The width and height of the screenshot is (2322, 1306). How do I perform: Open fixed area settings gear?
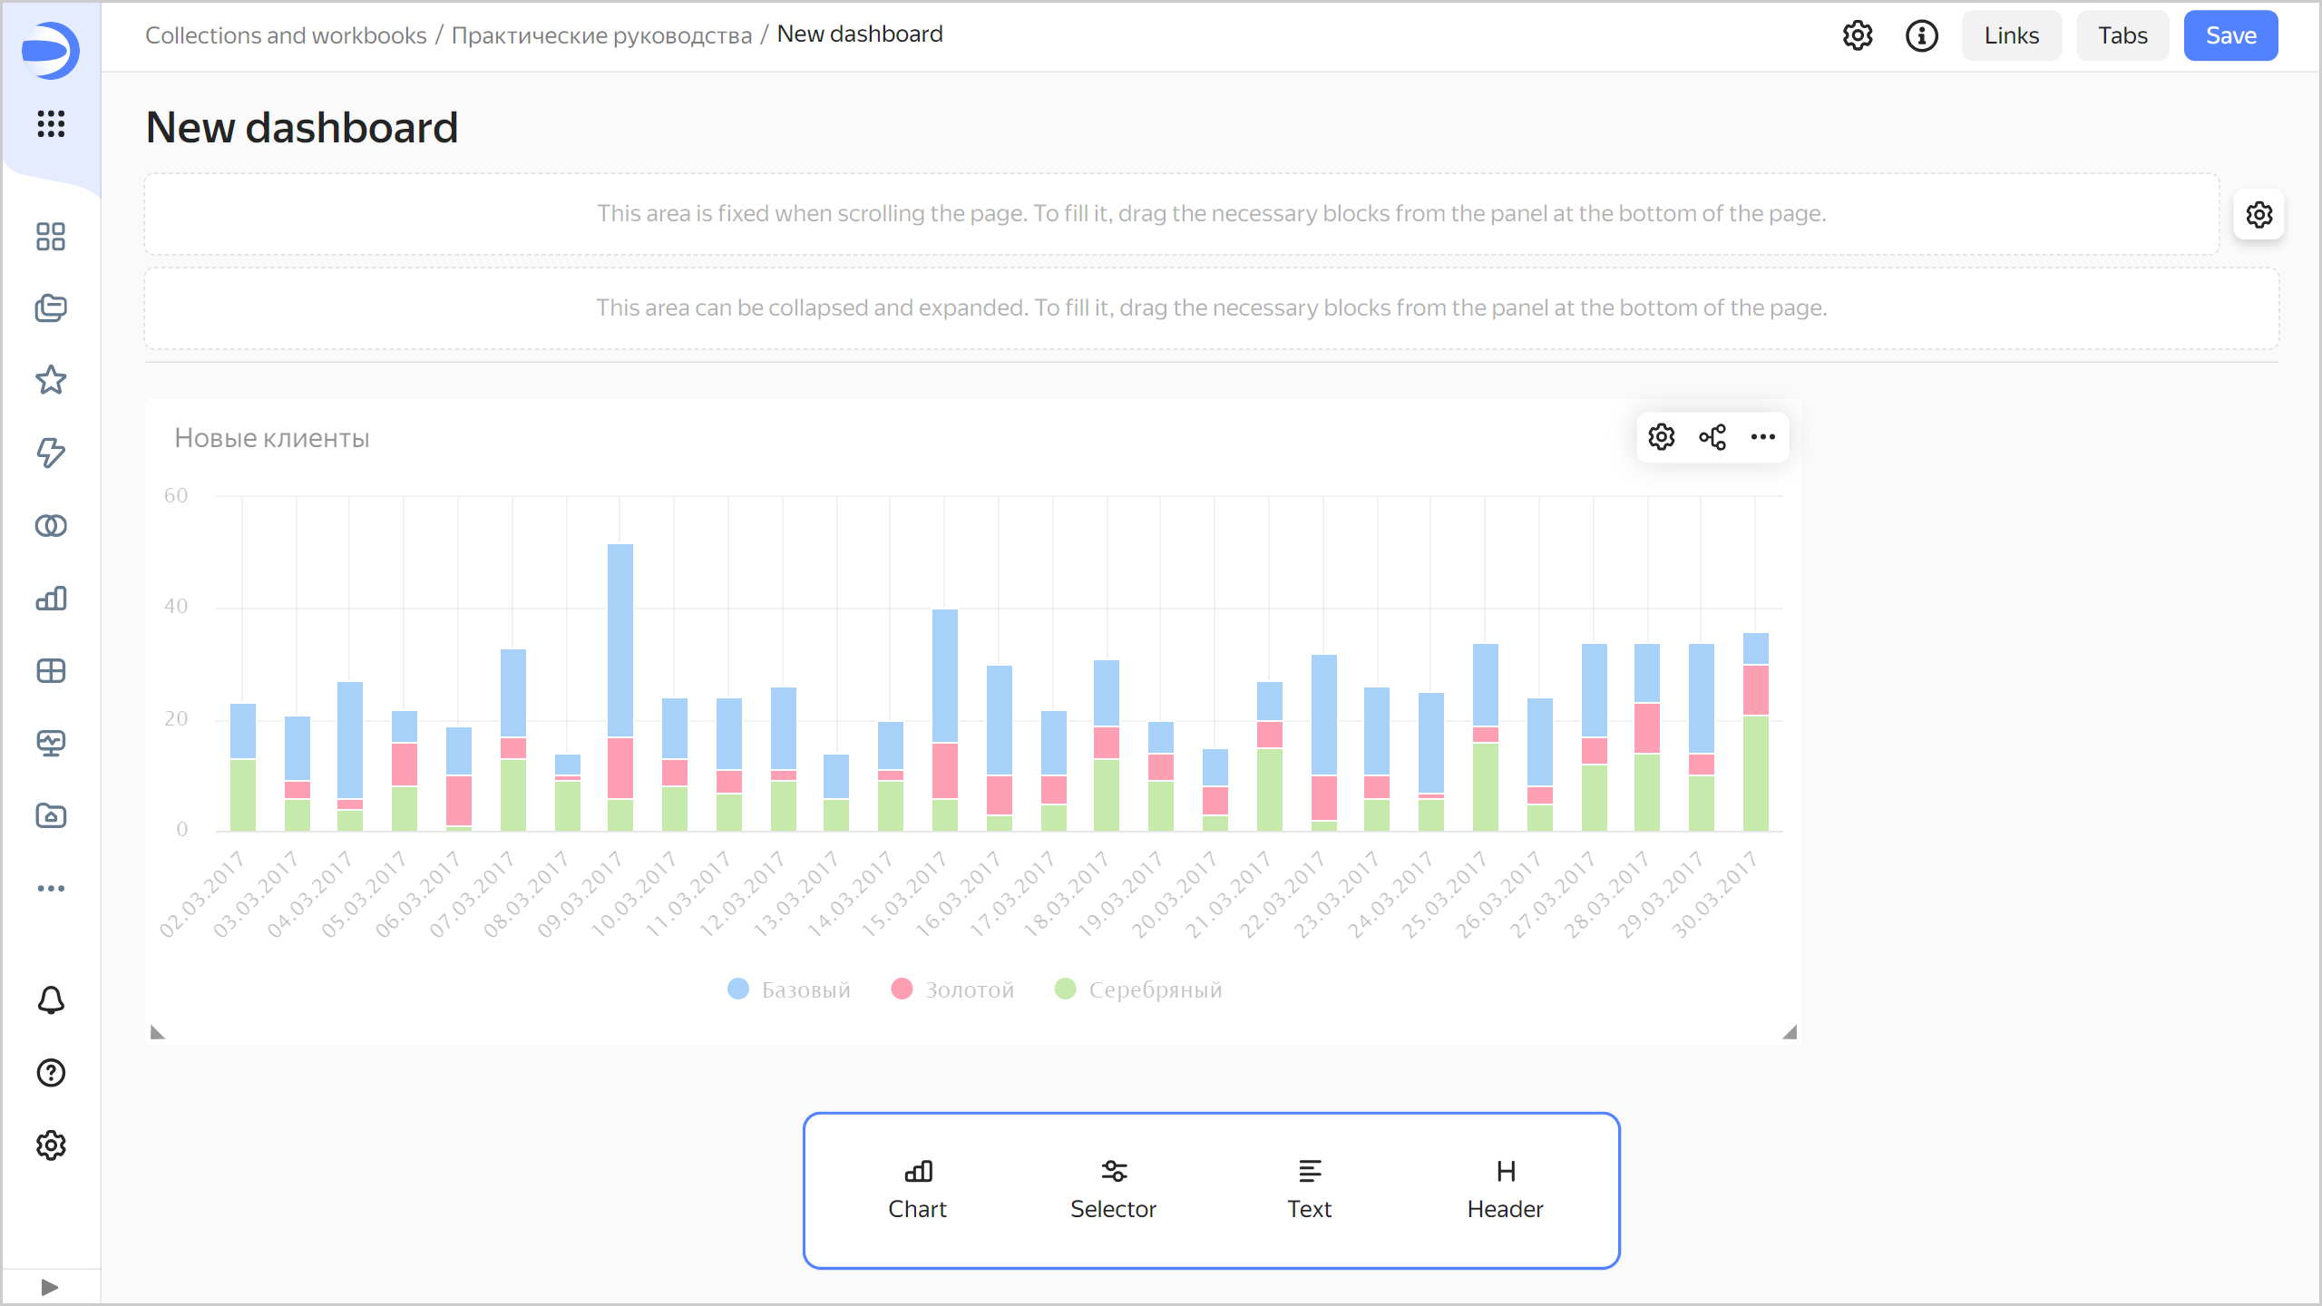tap(2259, 215)
